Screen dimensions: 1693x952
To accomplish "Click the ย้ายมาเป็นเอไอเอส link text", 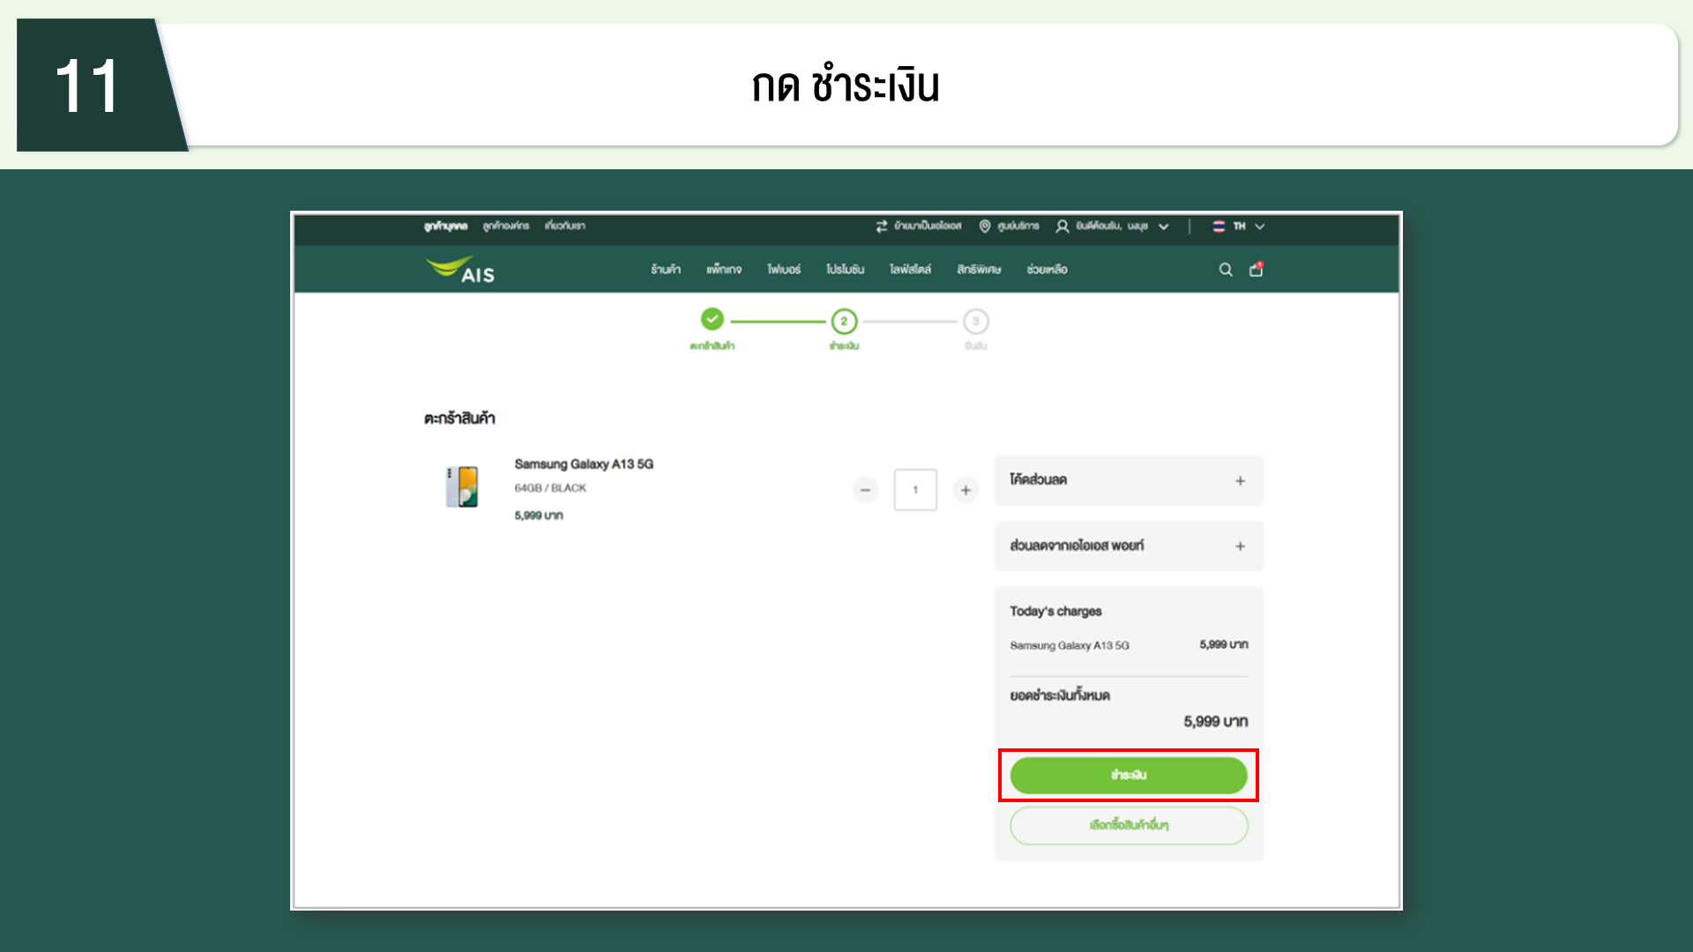I will [928, 227].
